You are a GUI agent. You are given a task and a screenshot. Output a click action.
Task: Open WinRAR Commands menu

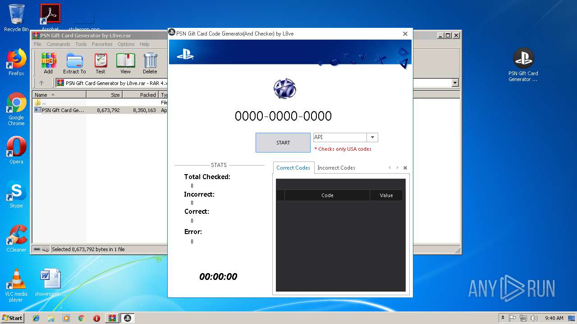pyautogui.click(x=58, y=44)
